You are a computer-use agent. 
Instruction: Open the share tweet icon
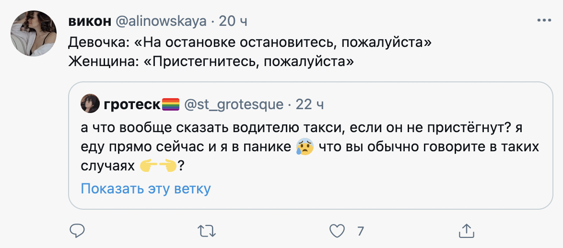[x=468, y=231]
